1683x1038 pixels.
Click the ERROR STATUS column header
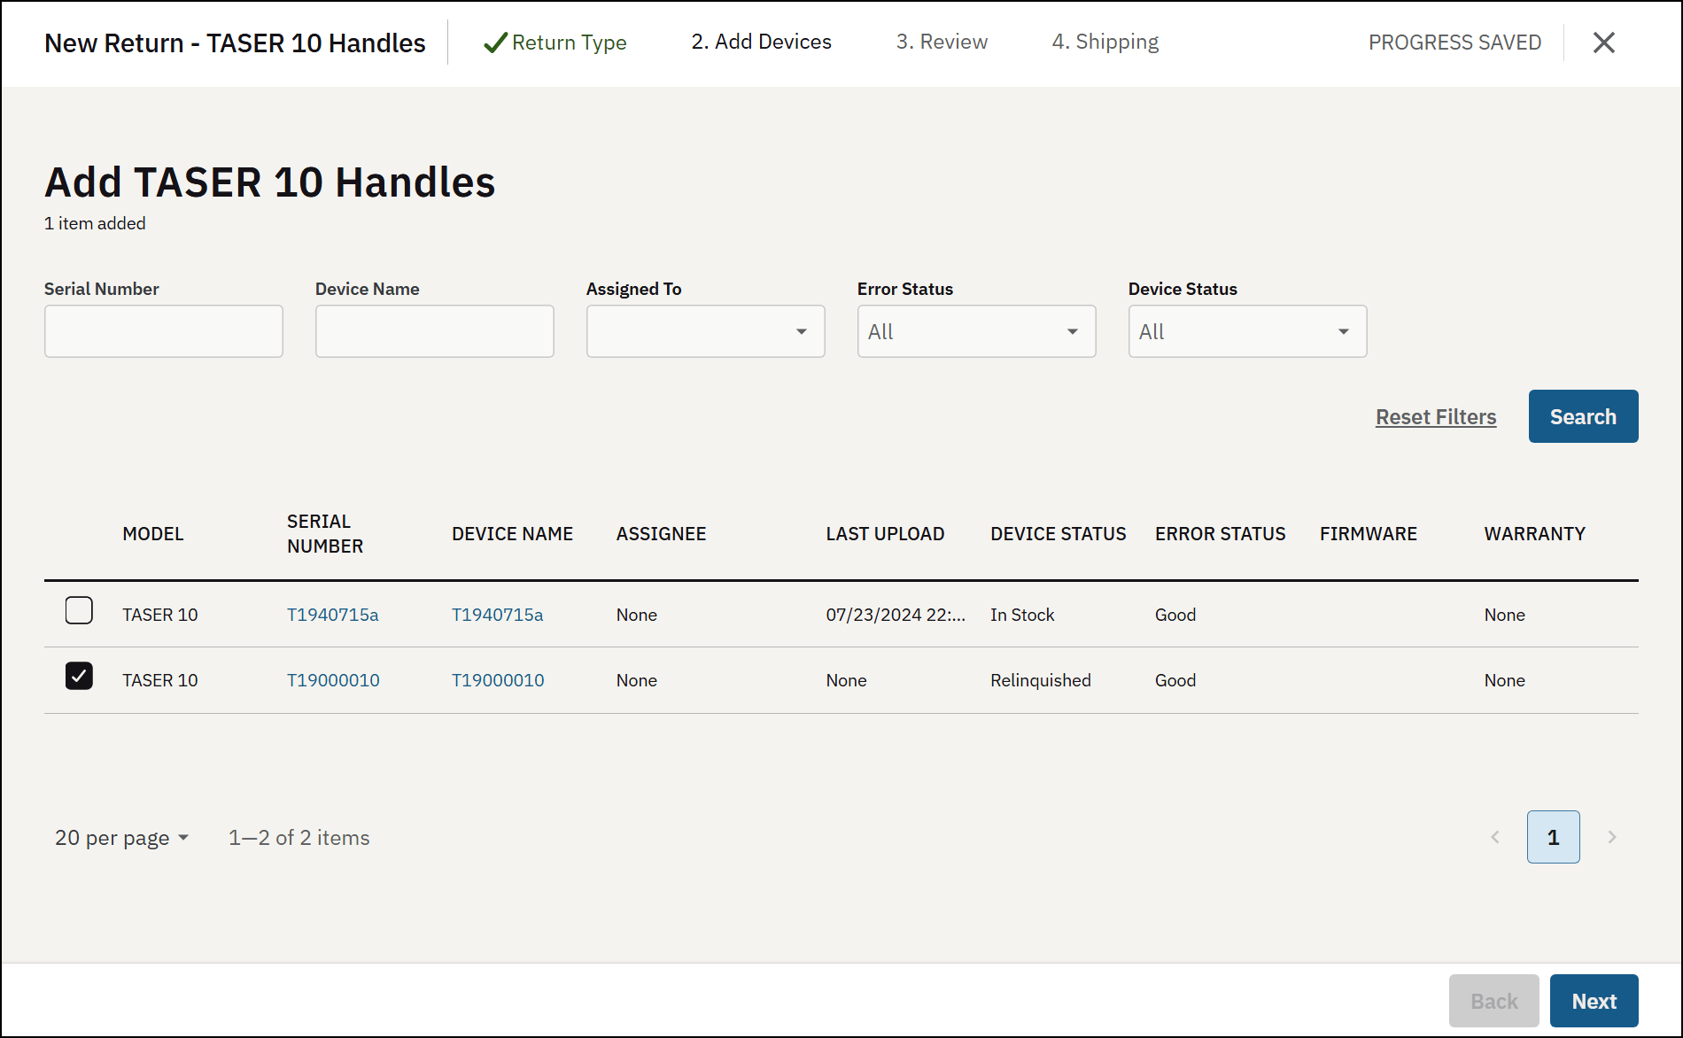click(1220, 534)
